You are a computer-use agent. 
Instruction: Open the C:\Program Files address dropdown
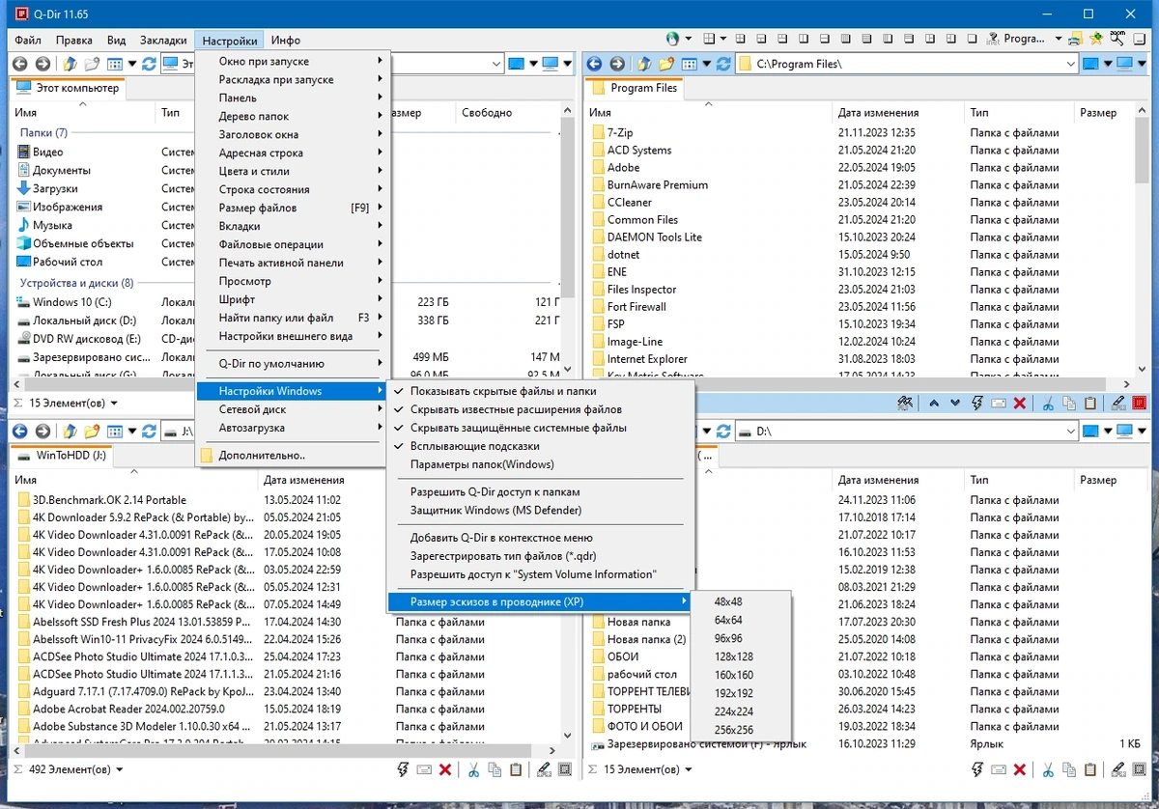(1069, 64)
